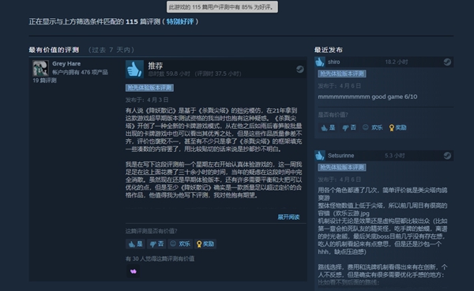
Task: Click the 推荐 recommended title
Action: point(156,66)
